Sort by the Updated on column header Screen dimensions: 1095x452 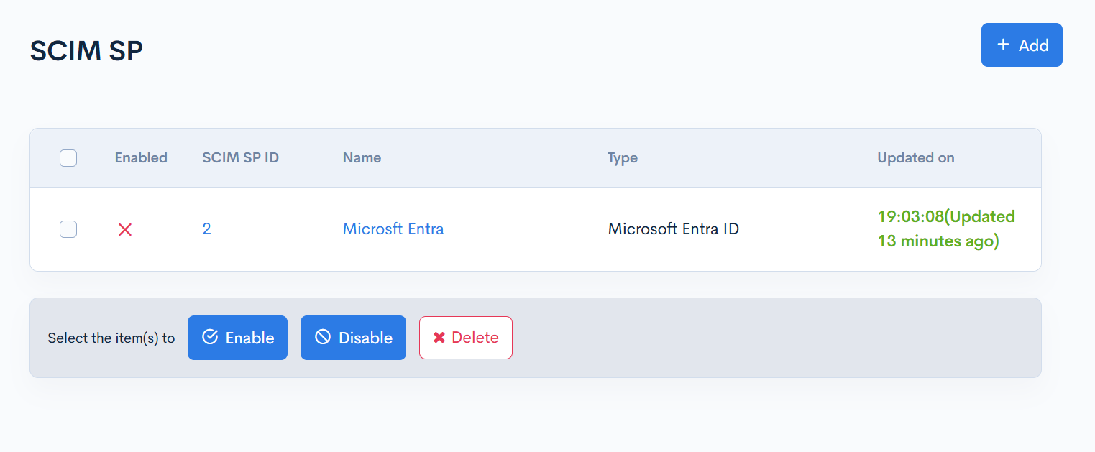coord(915,157)
